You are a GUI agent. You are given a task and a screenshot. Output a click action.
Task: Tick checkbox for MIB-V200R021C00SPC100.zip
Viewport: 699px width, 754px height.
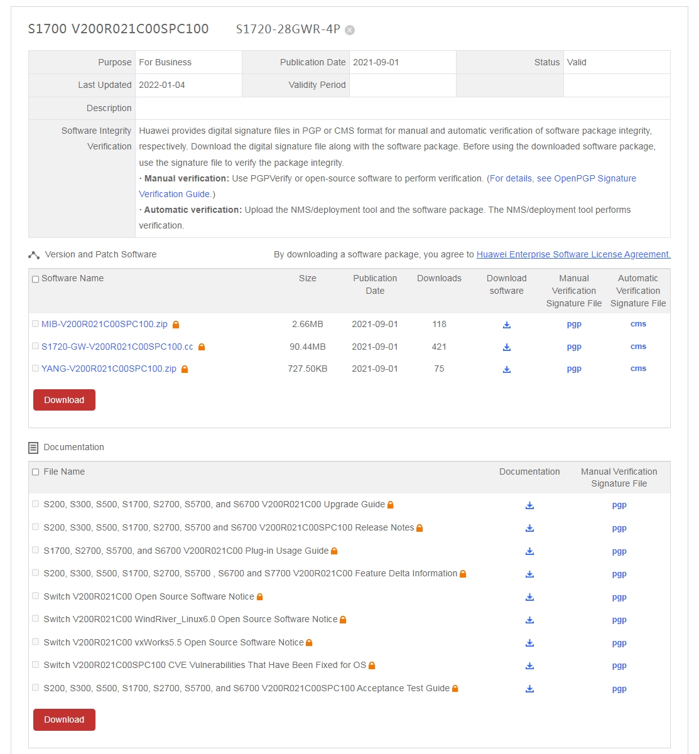coord(35,324)
